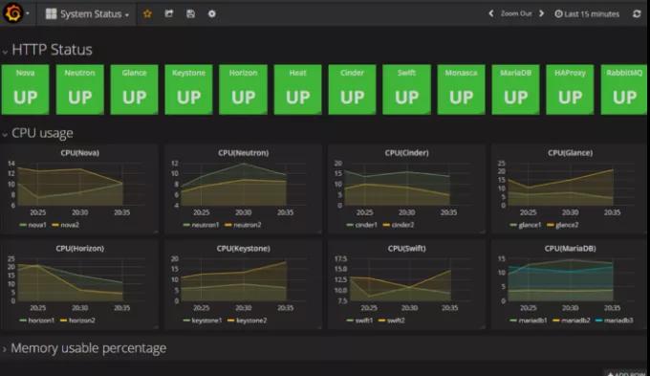
Task: Click Zoom Out time control
Action: 516,13
